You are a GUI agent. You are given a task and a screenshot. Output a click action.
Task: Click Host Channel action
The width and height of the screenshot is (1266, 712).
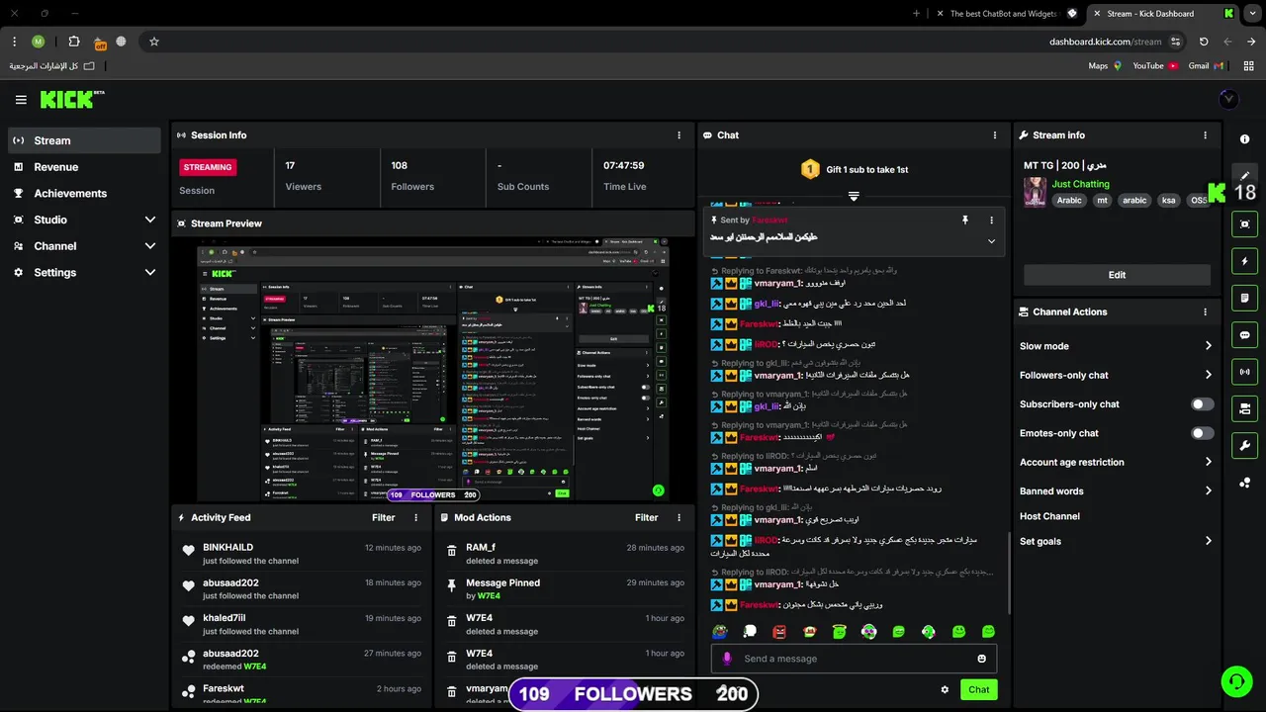coord(1049,516)
